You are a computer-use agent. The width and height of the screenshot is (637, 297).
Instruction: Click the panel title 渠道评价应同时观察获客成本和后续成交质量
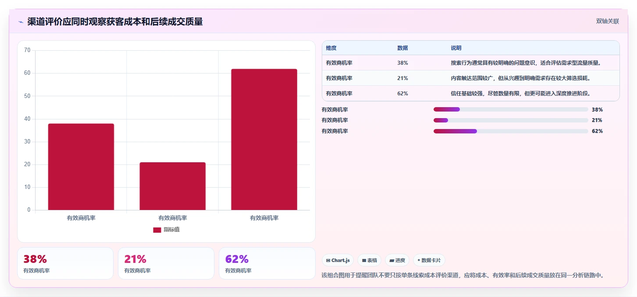115,22
